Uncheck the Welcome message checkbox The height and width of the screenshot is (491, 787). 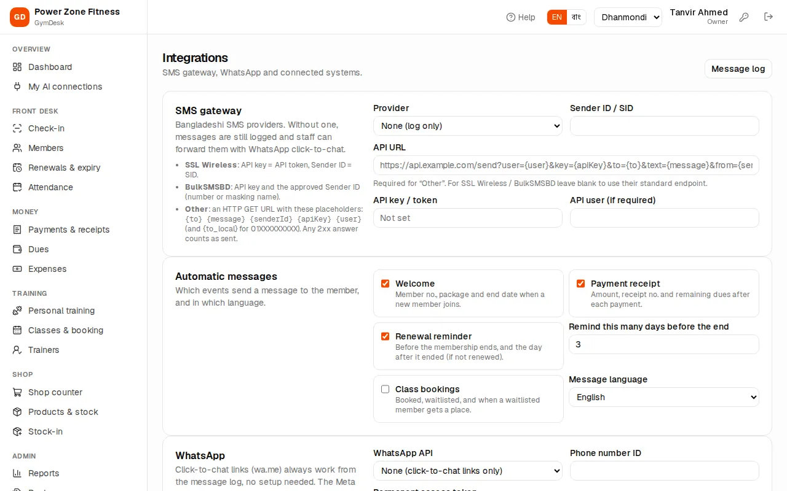386,284
